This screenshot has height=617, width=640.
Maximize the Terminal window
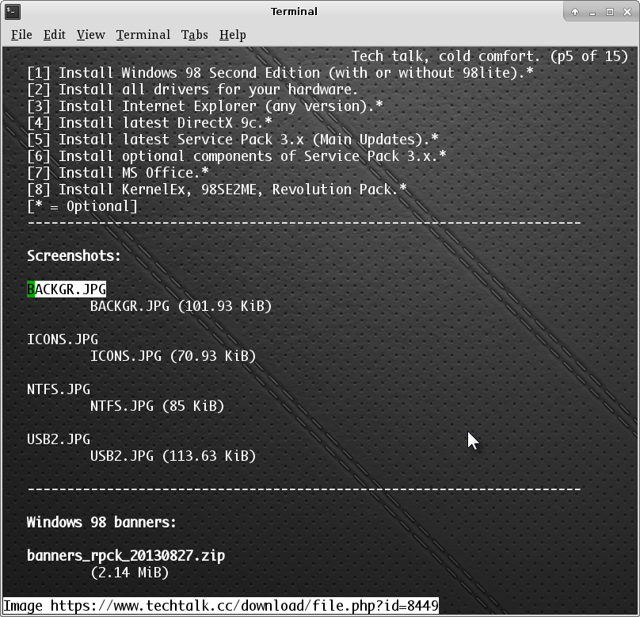(x=610, y=12)
